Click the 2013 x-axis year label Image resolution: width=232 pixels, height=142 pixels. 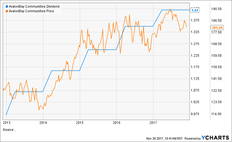[x=7, y=122]
